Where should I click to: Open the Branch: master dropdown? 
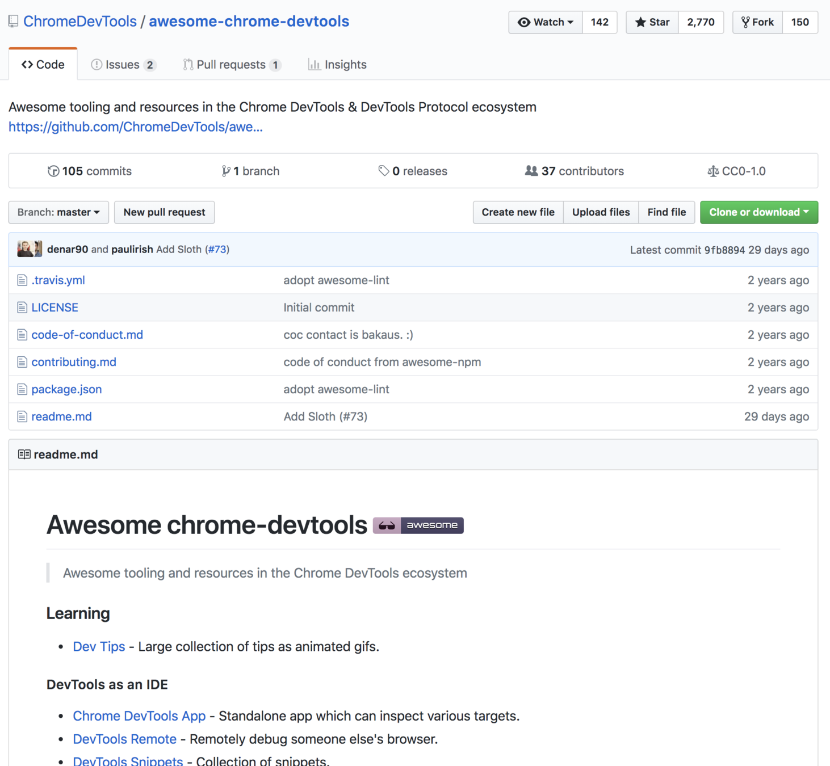[58, 212]
